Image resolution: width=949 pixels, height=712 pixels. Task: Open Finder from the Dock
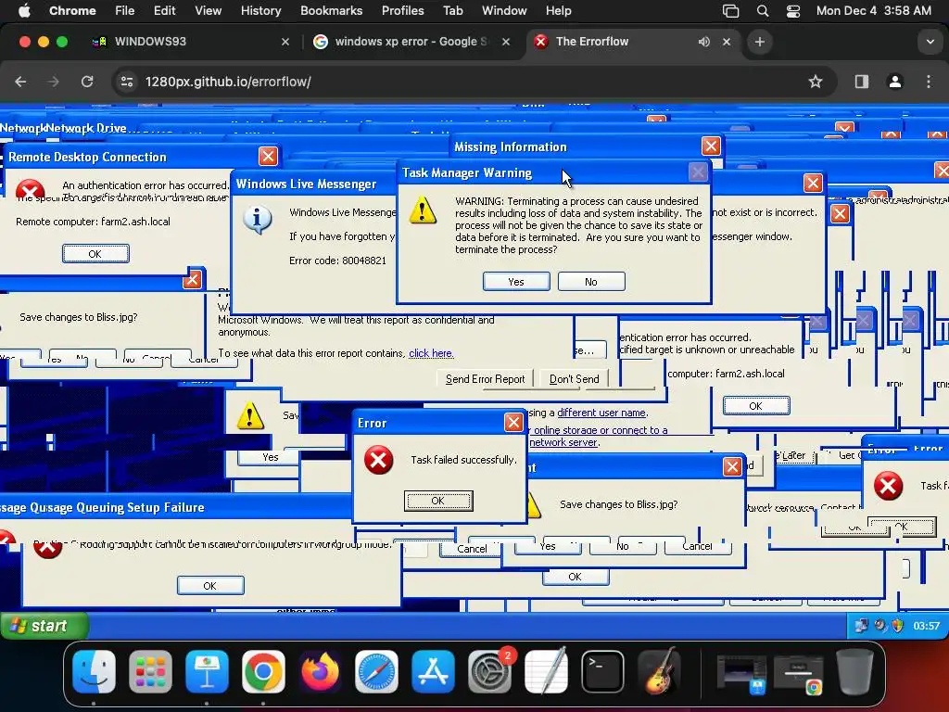point(94,671)
